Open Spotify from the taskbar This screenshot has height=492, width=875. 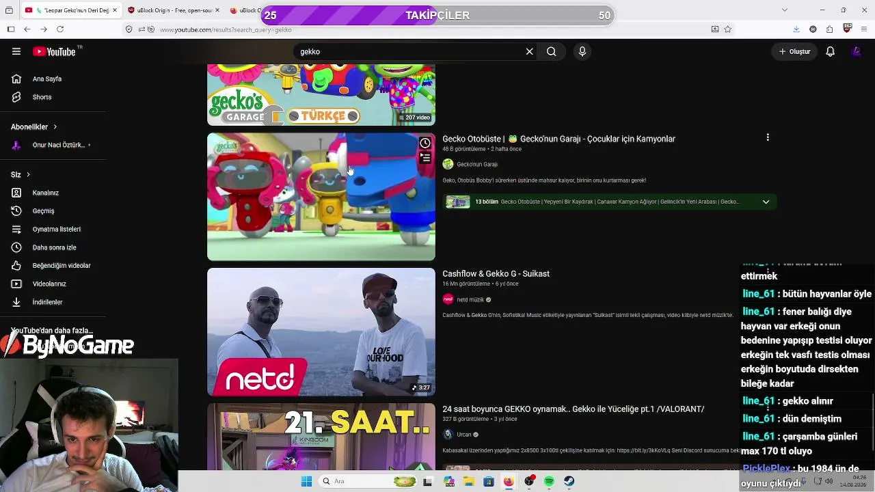pos(549,481)
